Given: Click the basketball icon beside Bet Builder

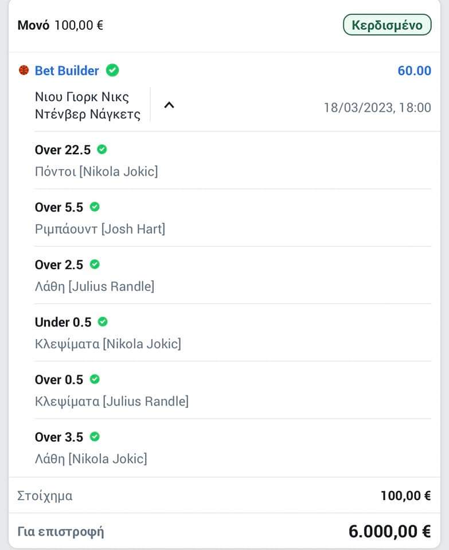Looking at the screenshot, I should pos(24,70).
